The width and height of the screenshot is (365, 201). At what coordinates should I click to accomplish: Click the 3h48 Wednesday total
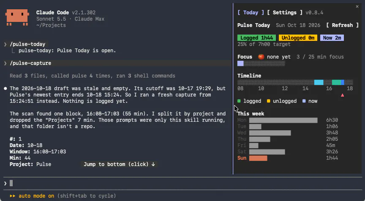332,133
